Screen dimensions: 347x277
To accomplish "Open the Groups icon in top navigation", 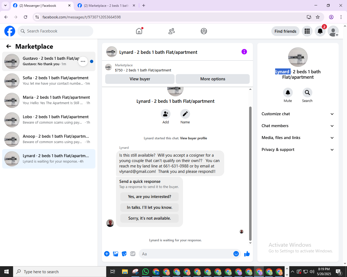I will click(204, 31).
